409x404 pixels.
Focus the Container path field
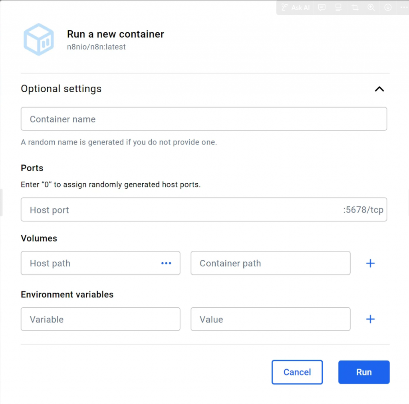[270, 263]
